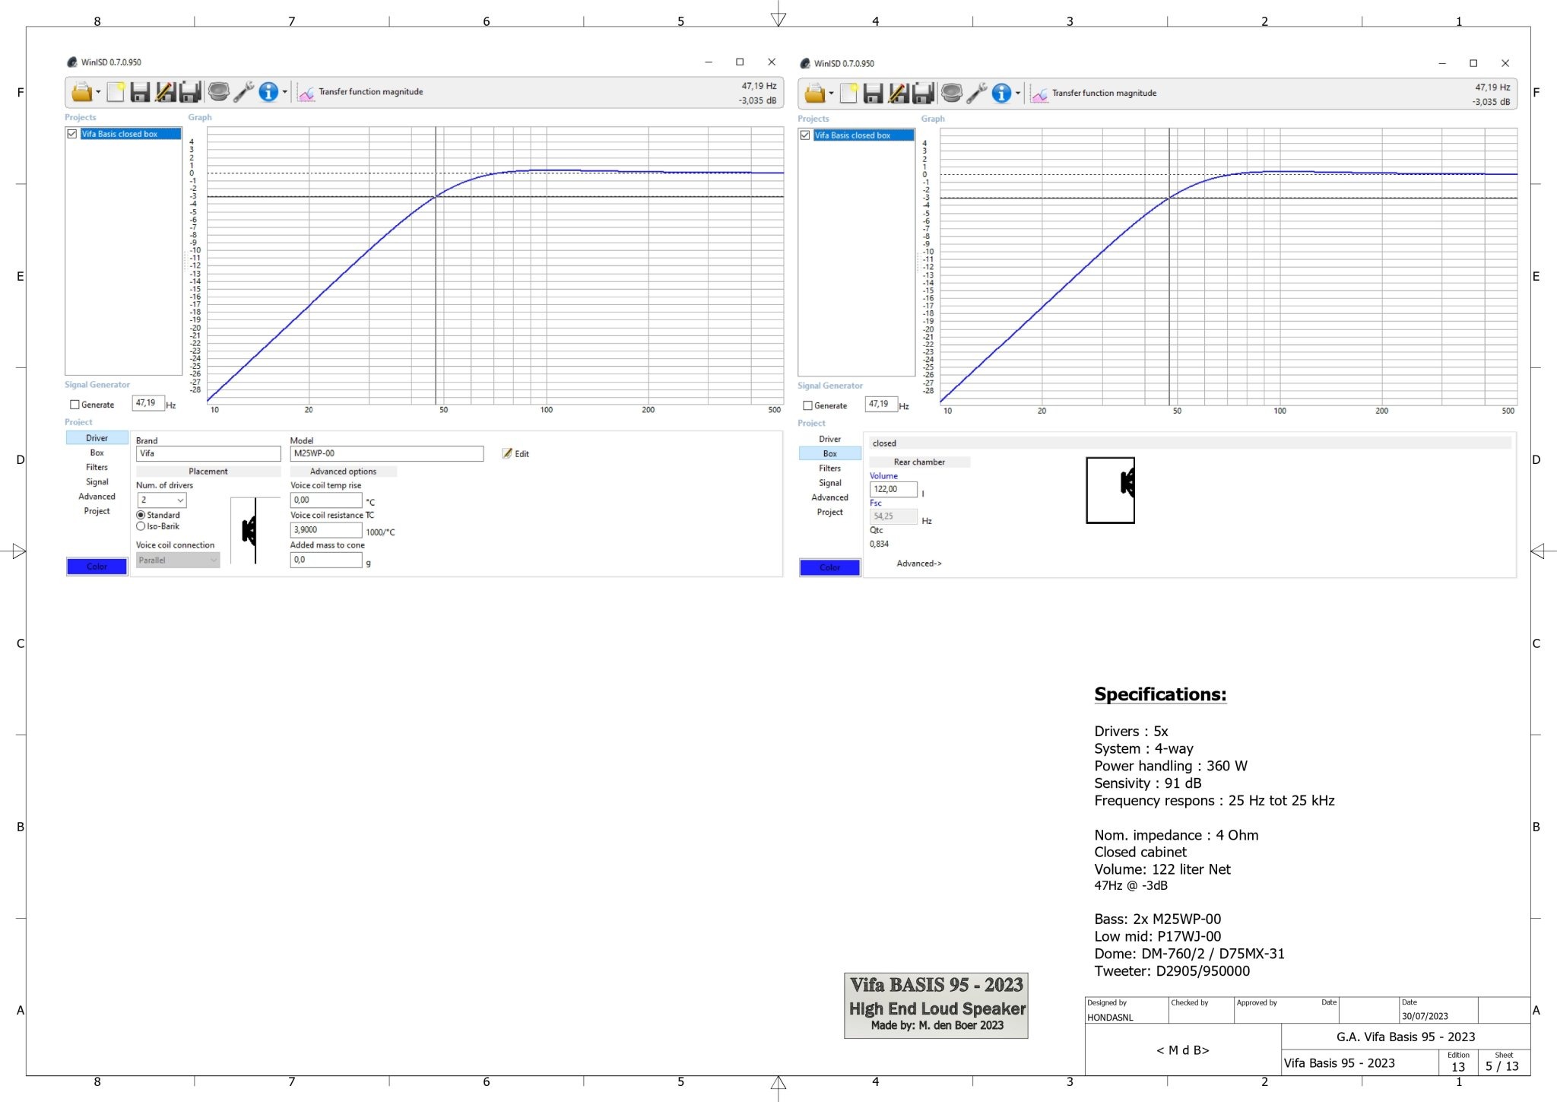Open a project in left WinISD window
This screenshot has height=1102, width=1557.
pos(81,92)
